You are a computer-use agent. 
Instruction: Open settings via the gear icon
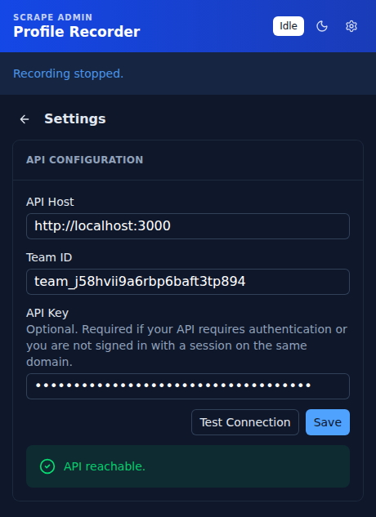pyautogui.click(x=351, y=26)
